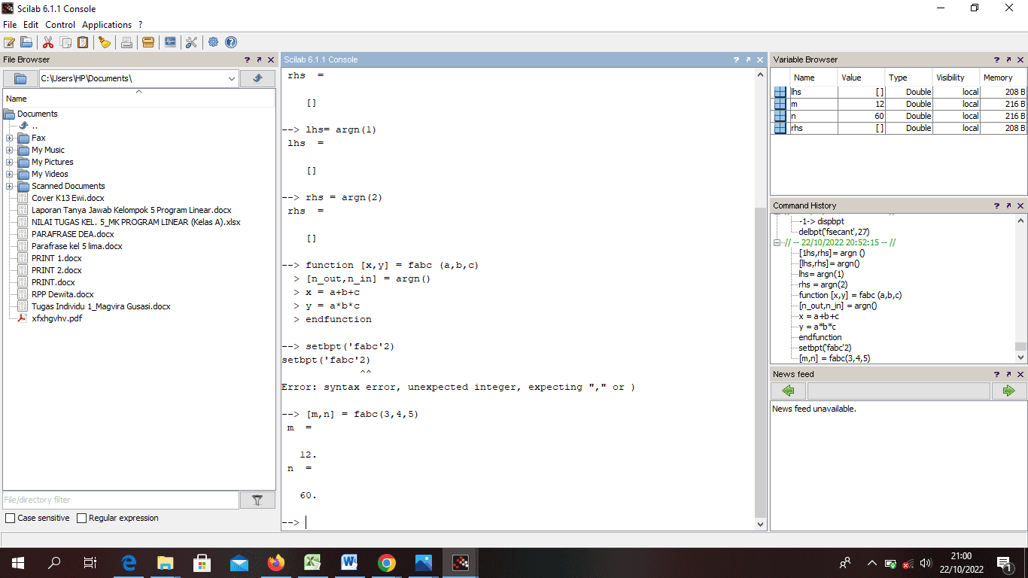Expand the Fax folder
The width and height of the screenshot is (1028, 578).
point(9,138)
